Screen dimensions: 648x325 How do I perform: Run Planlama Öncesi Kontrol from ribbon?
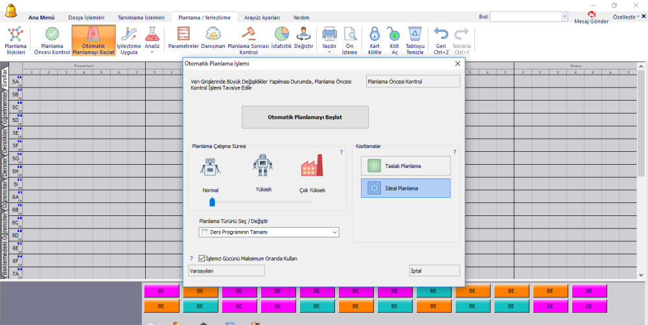click(x=52, y=40)
